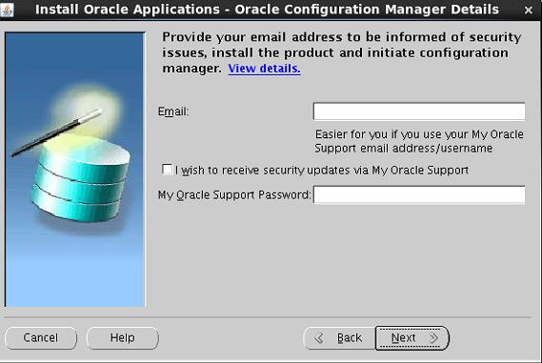The image size is (542, 363).
Task: Click the 'Provide your email address' heading text
Action: coord(342,52)
